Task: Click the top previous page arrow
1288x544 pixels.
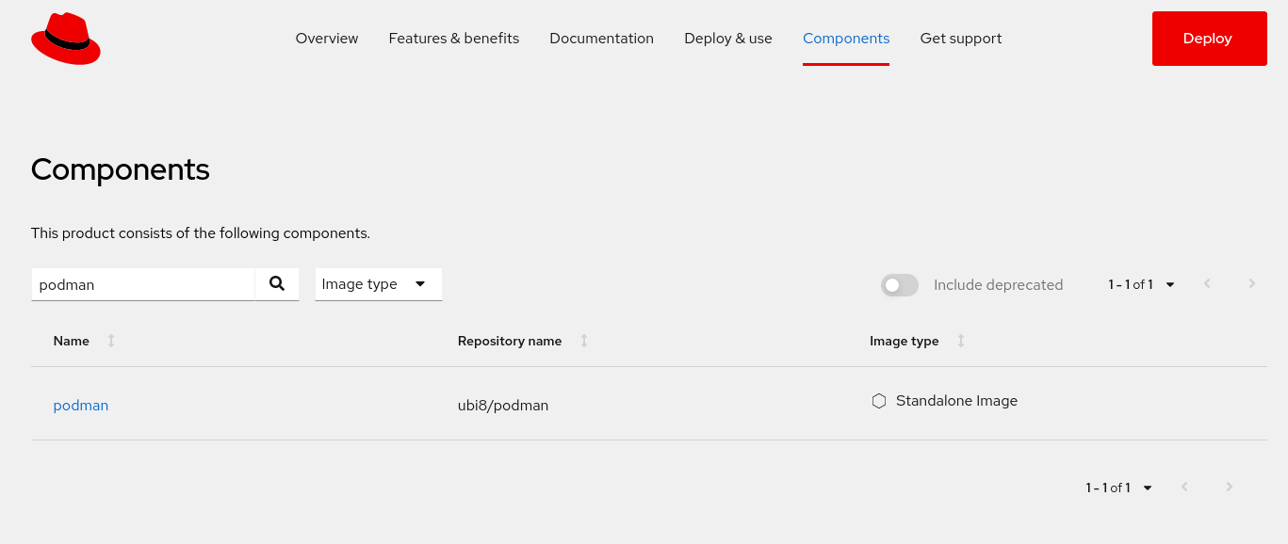Action: click(1207, 284)
